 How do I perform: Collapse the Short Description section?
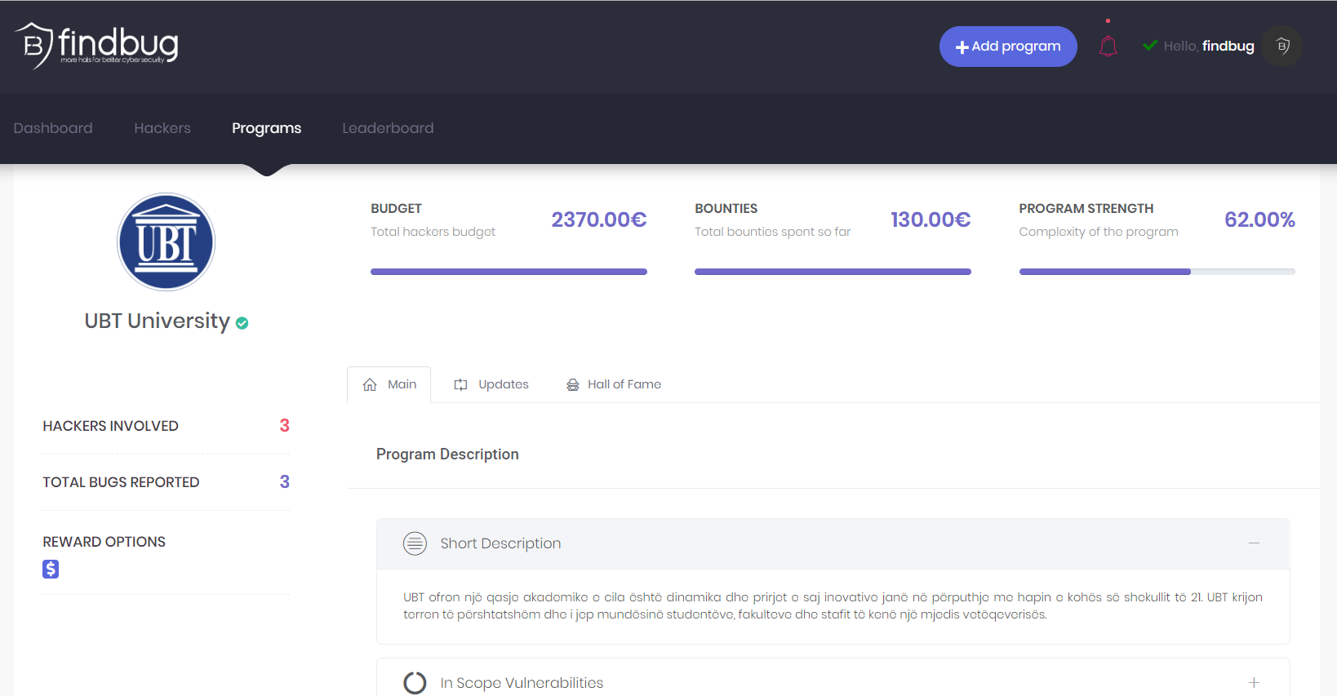[1254, 543]
